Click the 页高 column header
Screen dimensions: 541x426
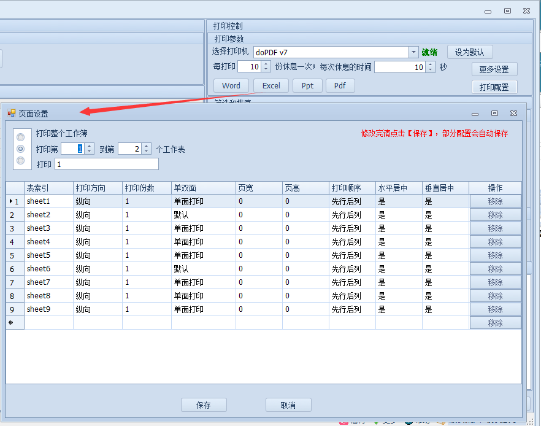click(305, 188)
